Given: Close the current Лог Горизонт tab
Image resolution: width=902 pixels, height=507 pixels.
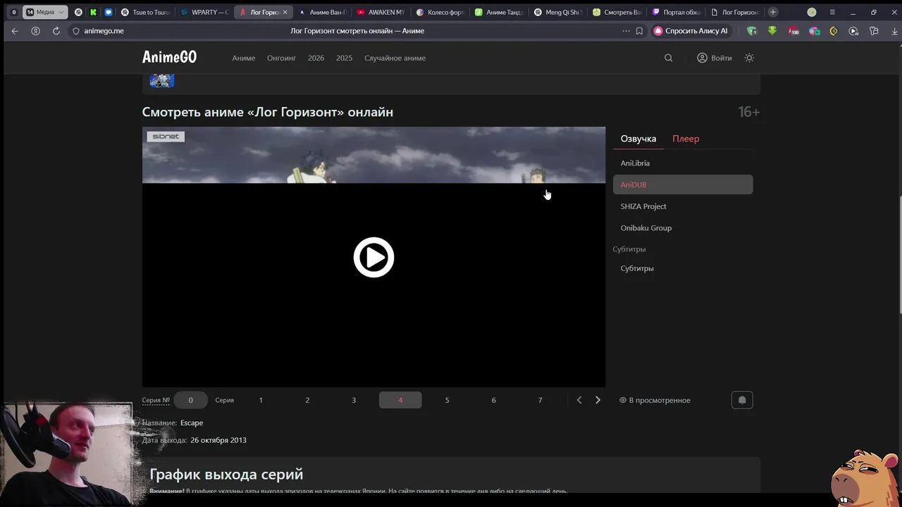Looking at the screenshot, I should click(285, 12).
